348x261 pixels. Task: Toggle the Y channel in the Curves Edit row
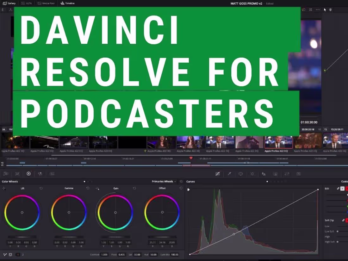(343, 189)
